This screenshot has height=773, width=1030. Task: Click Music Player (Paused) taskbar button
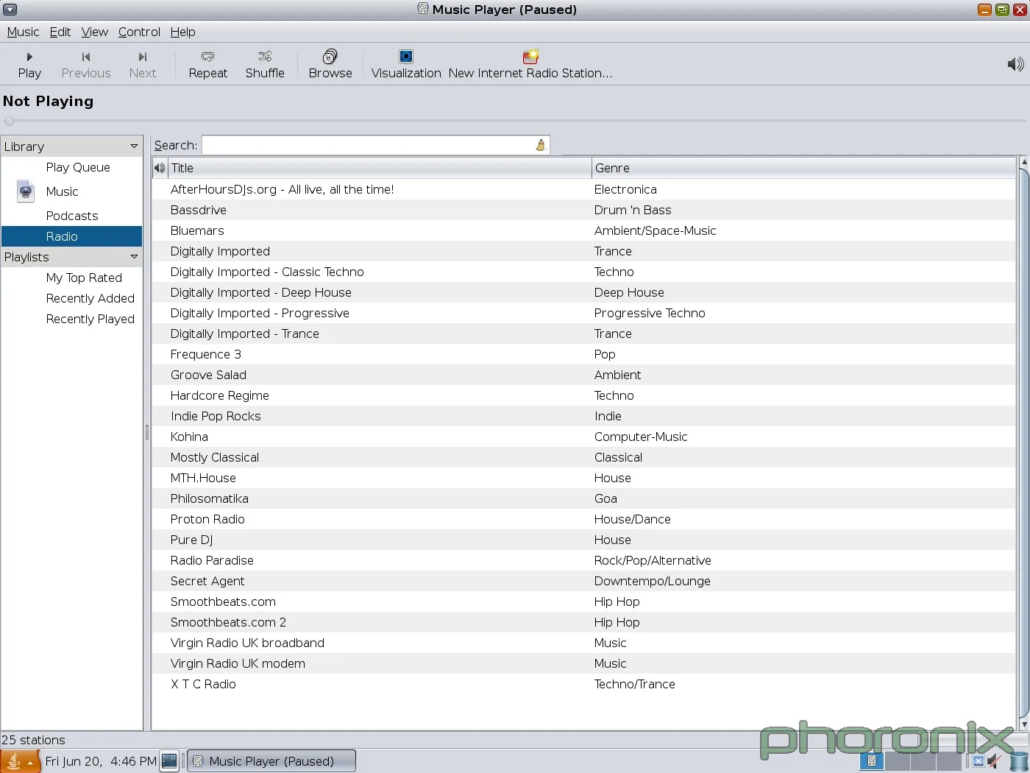click(x=271, y=761)
